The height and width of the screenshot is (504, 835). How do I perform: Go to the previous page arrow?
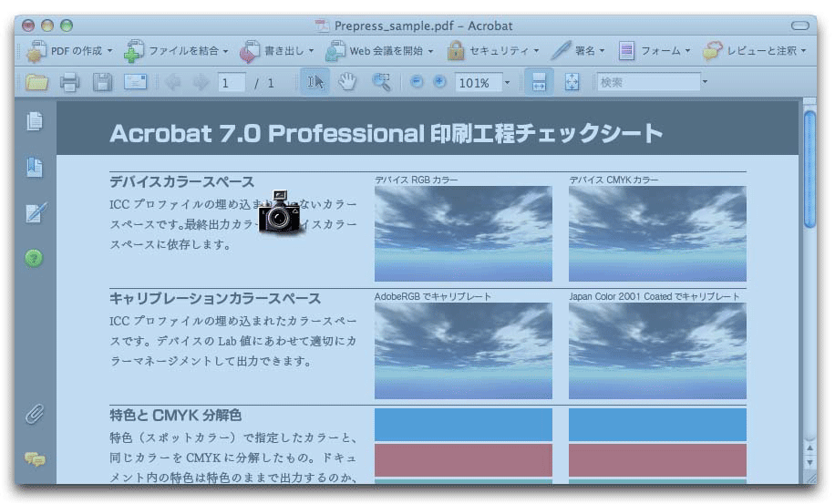pyautogui.click(x=173, y=83)
